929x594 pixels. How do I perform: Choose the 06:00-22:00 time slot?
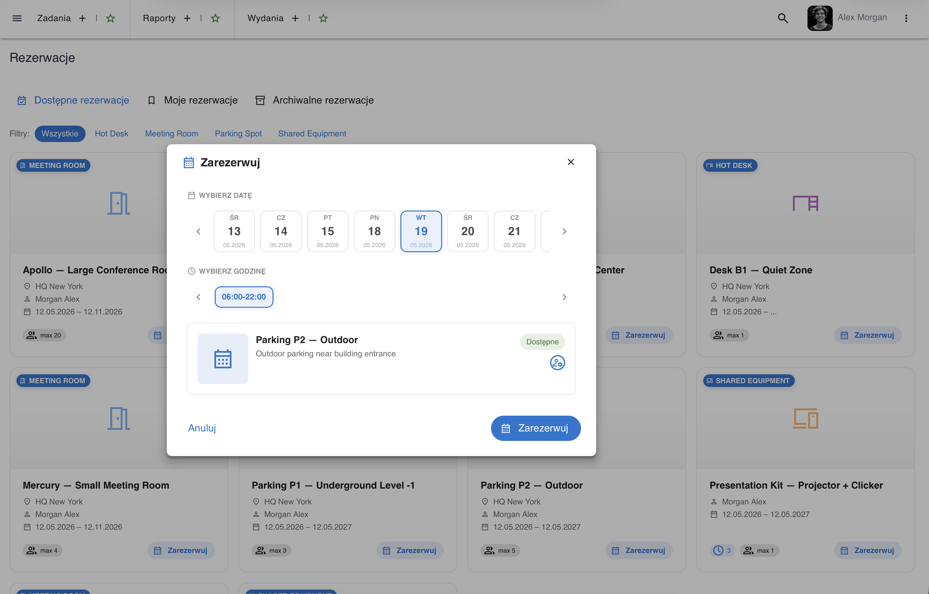244,297
